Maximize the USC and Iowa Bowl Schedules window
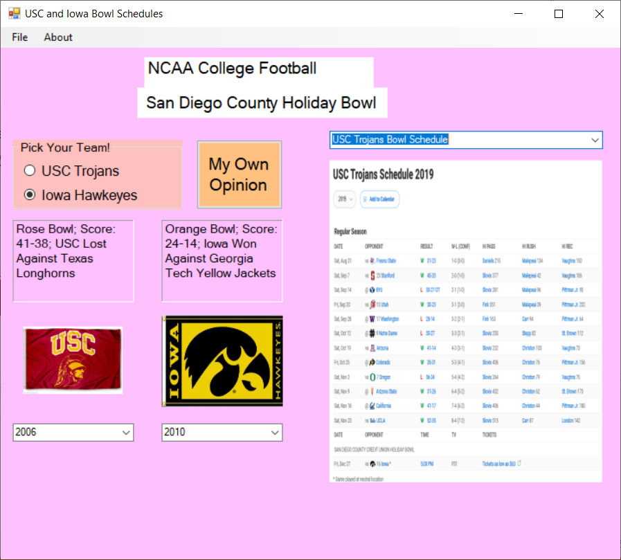Viewport: 621px width, 560px height. (559, 14)
